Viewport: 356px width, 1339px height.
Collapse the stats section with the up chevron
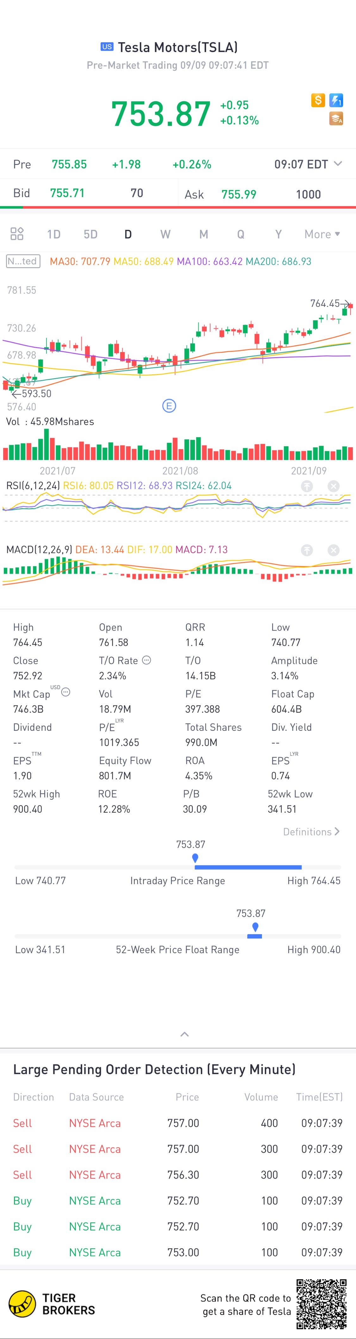coord(184,1034)
